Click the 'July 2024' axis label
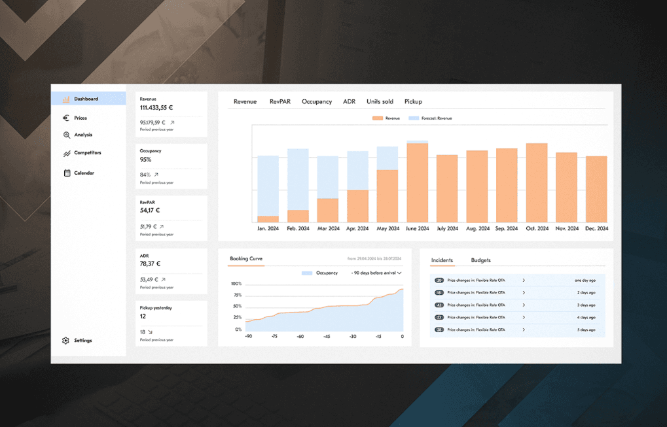667x427 pixels. pos(448,229)
